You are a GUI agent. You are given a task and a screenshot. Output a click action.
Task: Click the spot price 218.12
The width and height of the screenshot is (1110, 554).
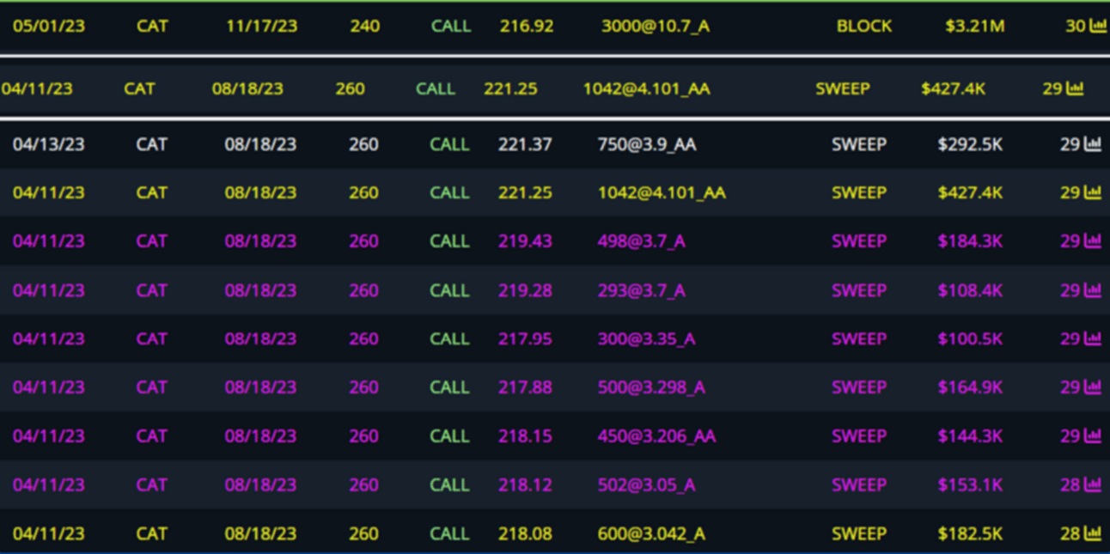click(x=525, y=484)
